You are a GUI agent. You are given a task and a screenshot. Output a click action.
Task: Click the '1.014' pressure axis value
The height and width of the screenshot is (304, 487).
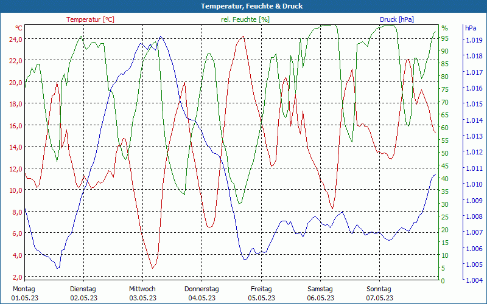474,120
